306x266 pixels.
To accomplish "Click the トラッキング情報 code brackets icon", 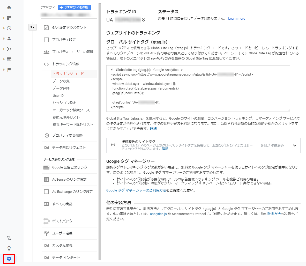I will pyautogui.click(x=46, y=64).
